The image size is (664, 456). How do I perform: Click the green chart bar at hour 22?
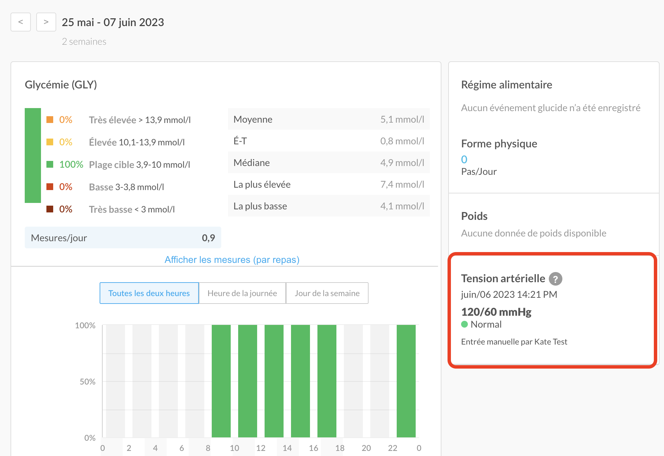[406, 381]
